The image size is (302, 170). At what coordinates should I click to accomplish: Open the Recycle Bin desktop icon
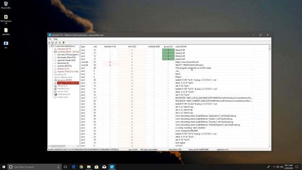[x=6, y=5]
